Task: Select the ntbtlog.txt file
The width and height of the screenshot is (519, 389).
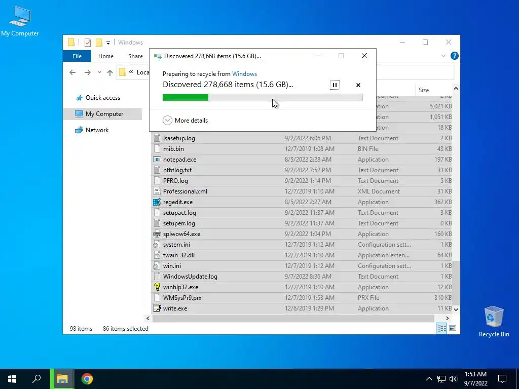Action: [x=302, y=170]
